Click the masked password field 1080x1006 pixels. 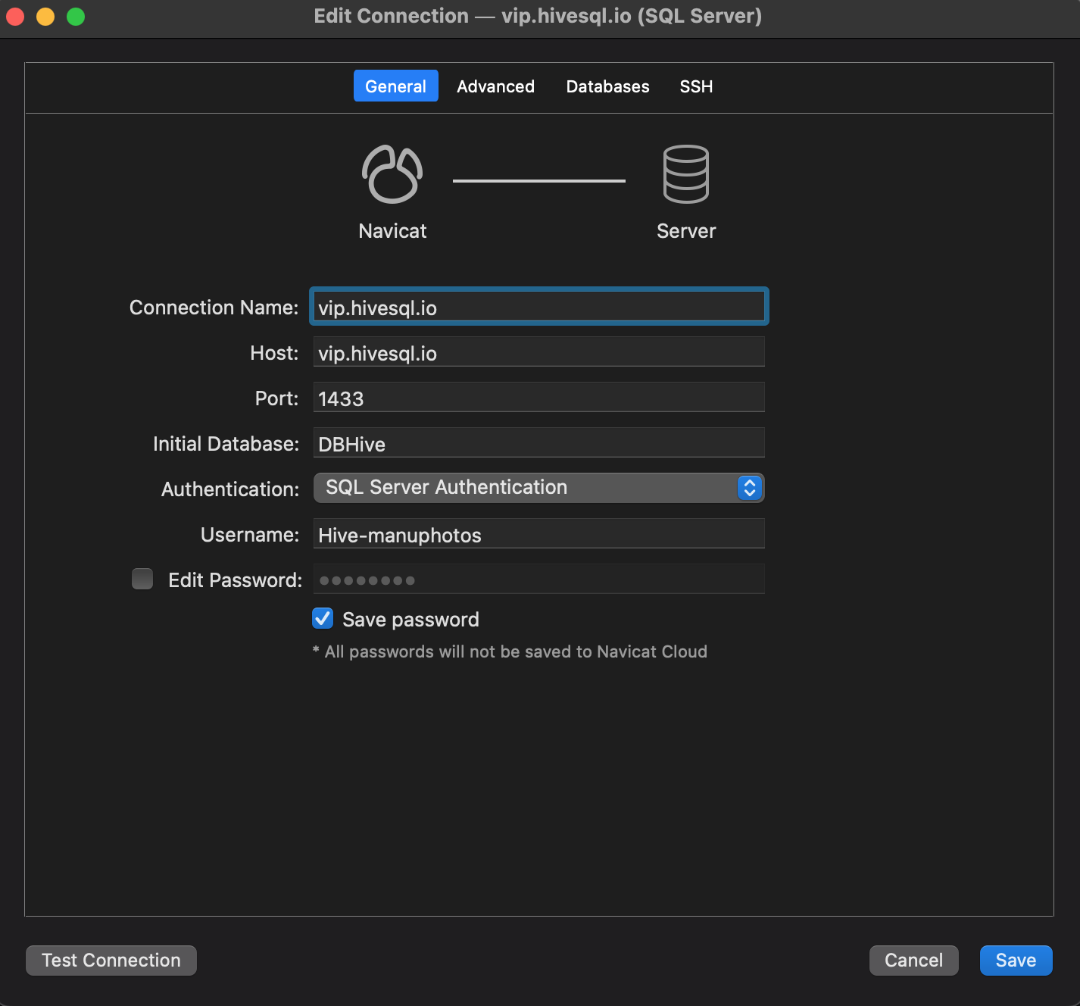pos(539,579)
